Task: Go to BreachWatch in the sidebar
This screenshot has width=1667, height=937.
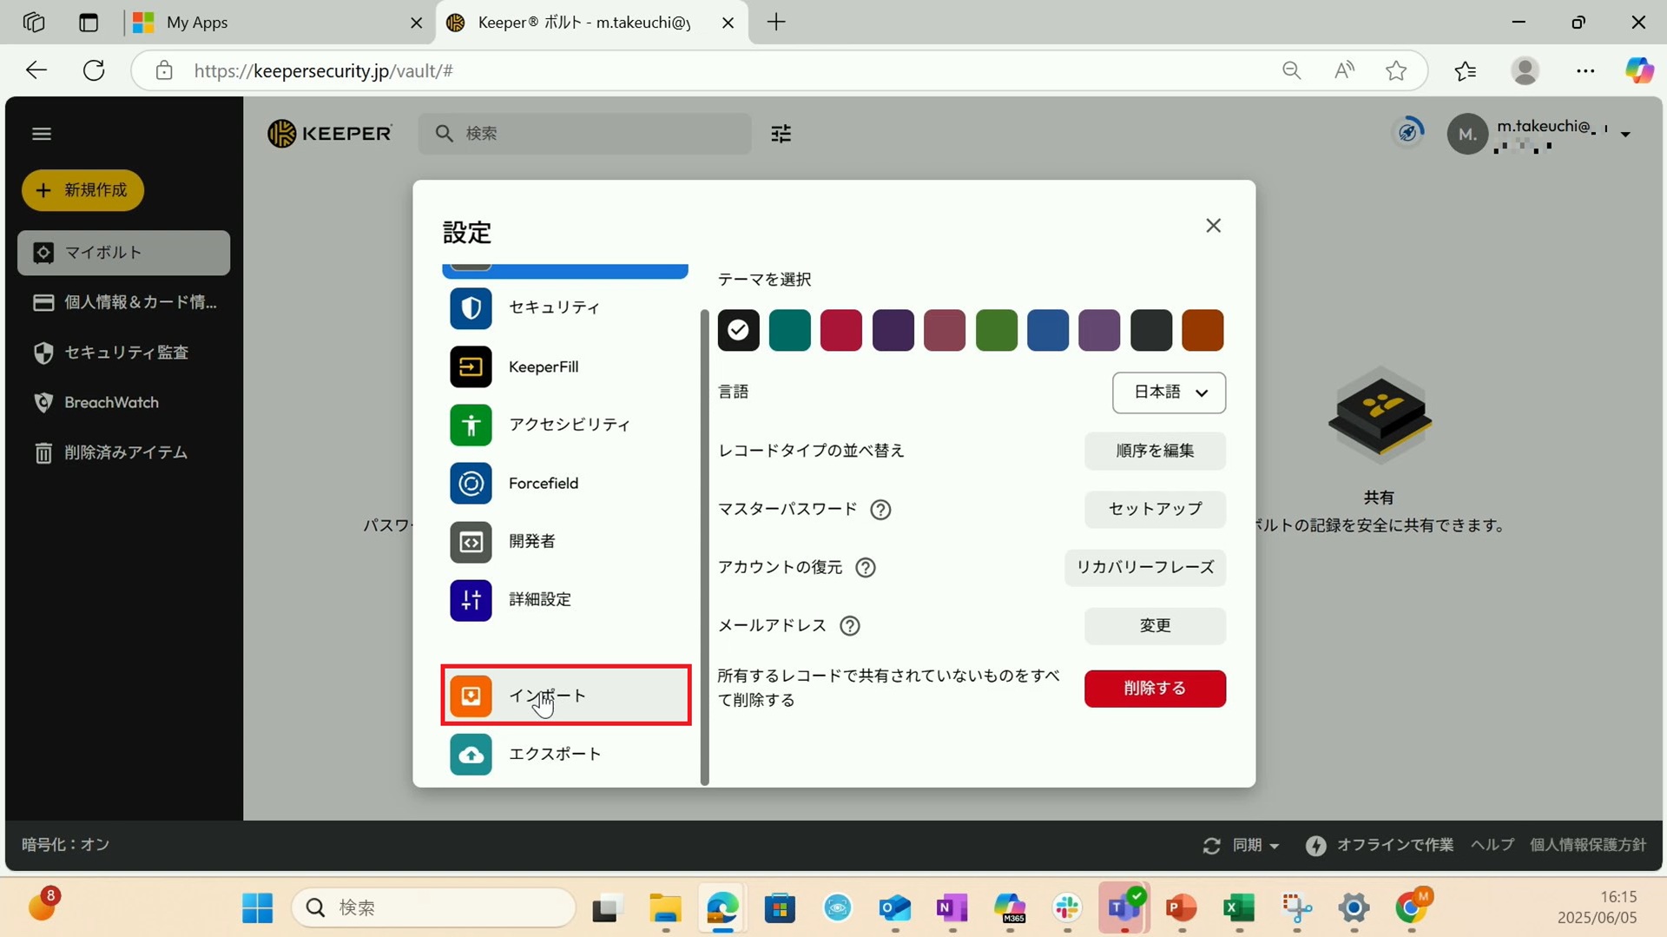Action: click(111, 403)
